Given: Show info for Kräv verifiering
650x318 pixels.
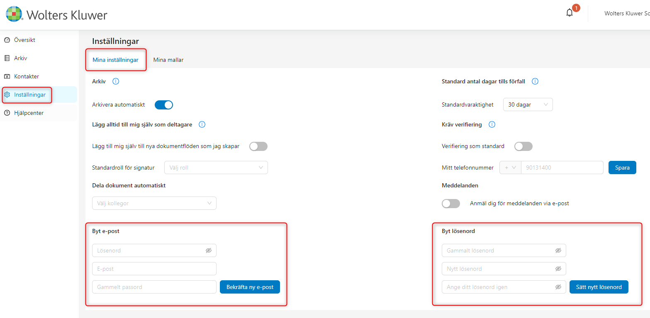Looking at the screenshot, I should coord(492,124).
